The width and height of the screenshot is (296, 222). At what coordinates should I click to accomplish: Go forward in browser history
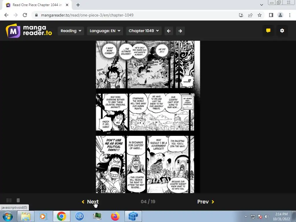click(x=16, y=15)
